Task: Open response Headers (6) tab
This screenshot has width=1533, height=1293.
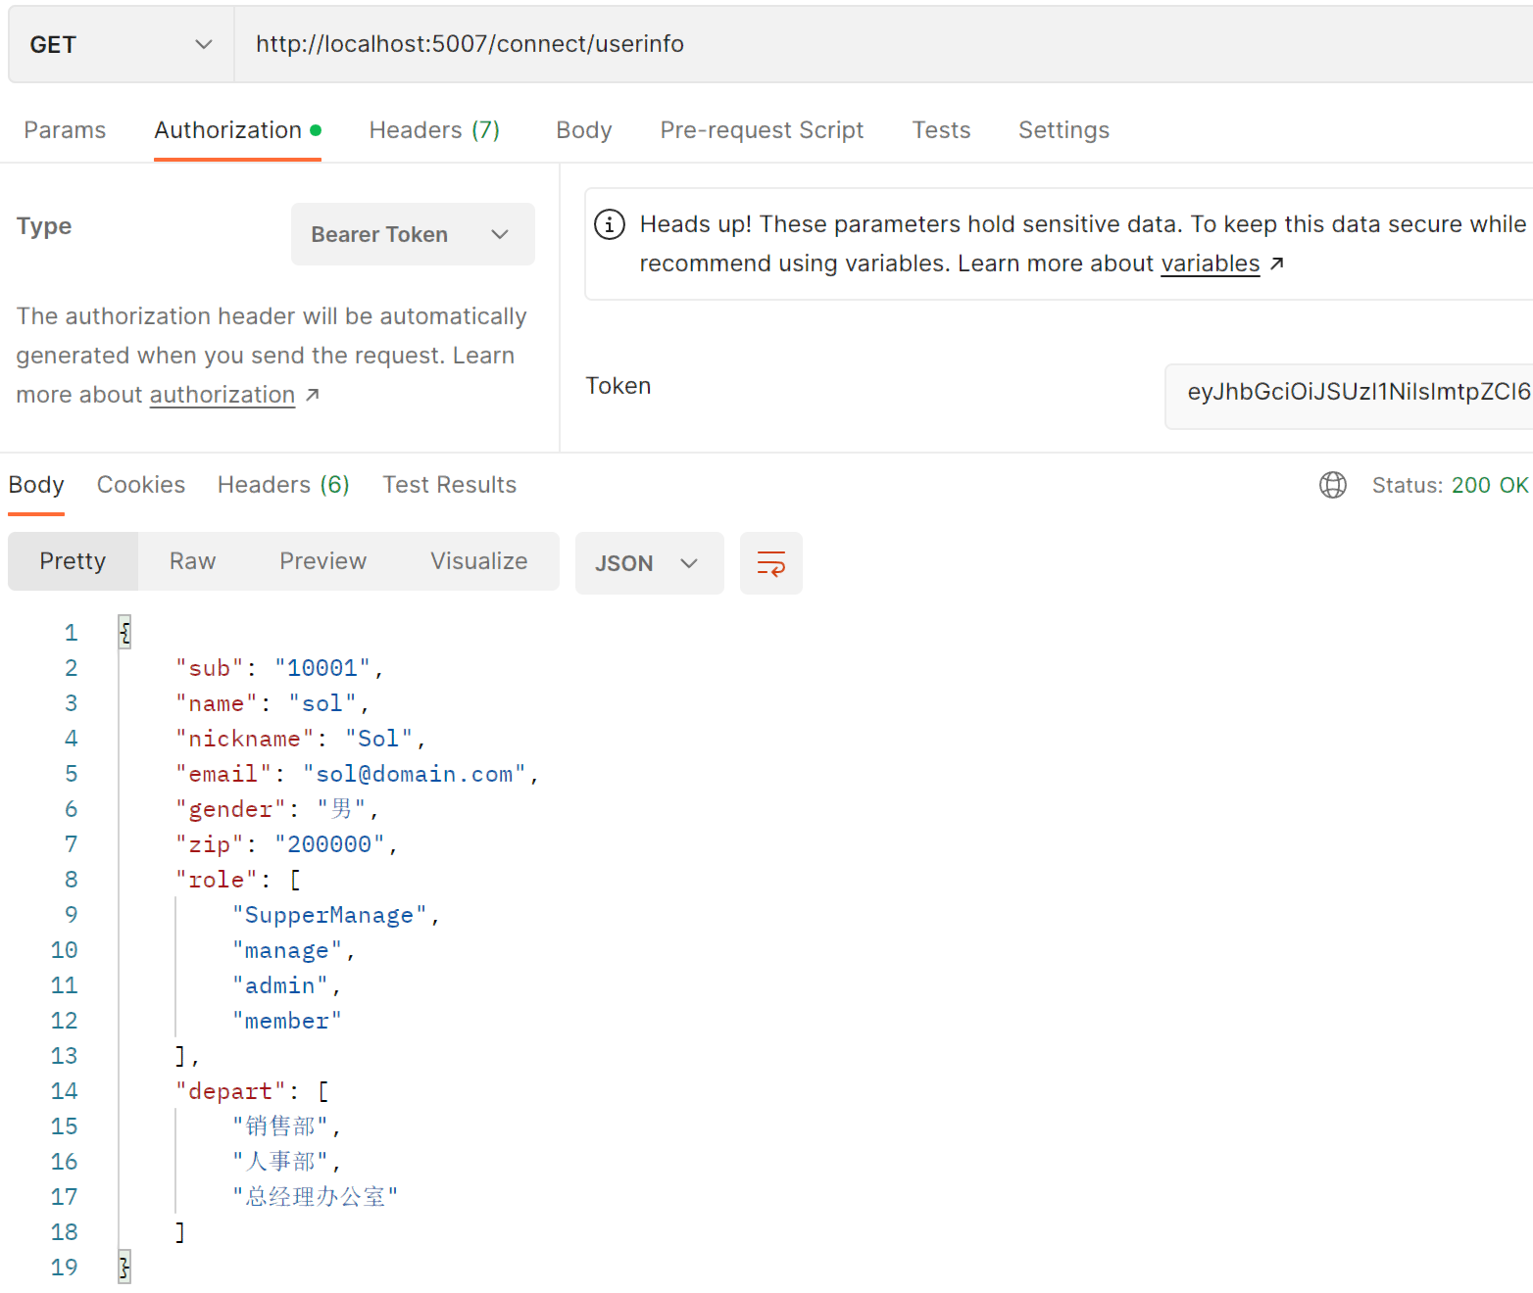Action: 283,485
